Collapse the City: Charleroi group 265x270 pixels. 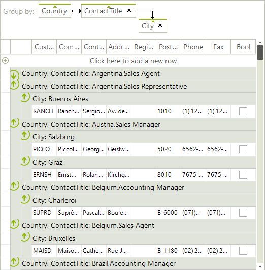pyautogui.click(x=25, y=199)
